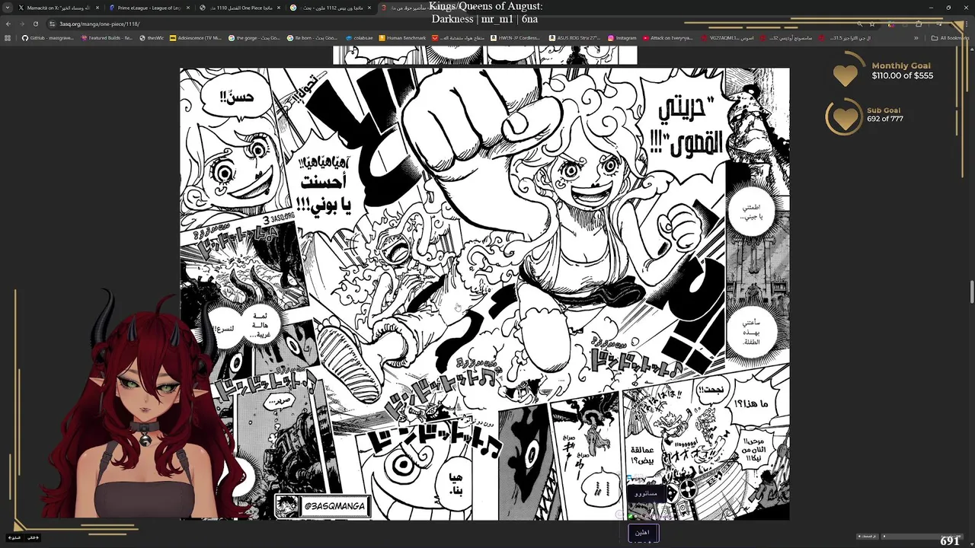Switch to the One Piece 1110 tab

pyautogui.click(x=239, y=8)
